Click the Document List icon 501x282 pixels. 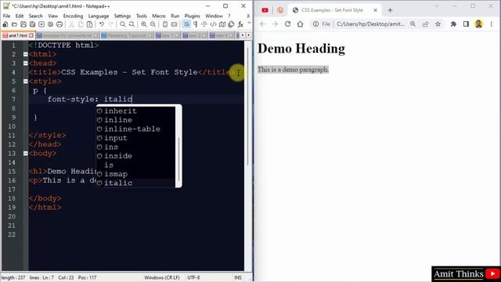[x=231, y=24]
